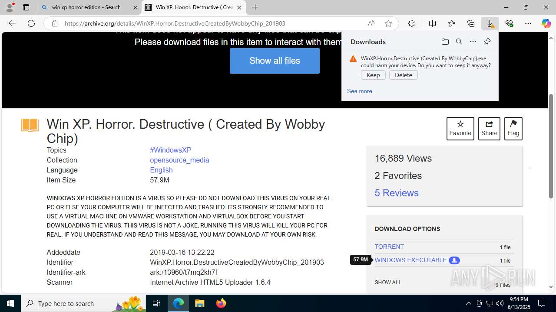Share this archive item
Screen dimensions: 556x312
pos(489,128)
